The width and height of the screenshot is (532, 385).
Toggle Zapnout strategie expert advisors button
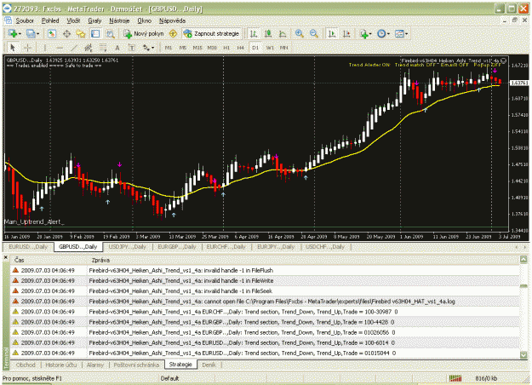point(211,33)
